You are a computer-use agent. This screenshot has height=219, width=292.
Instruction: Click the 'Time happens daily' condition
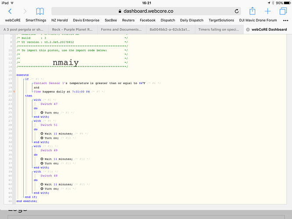click(x=62, y=92)
